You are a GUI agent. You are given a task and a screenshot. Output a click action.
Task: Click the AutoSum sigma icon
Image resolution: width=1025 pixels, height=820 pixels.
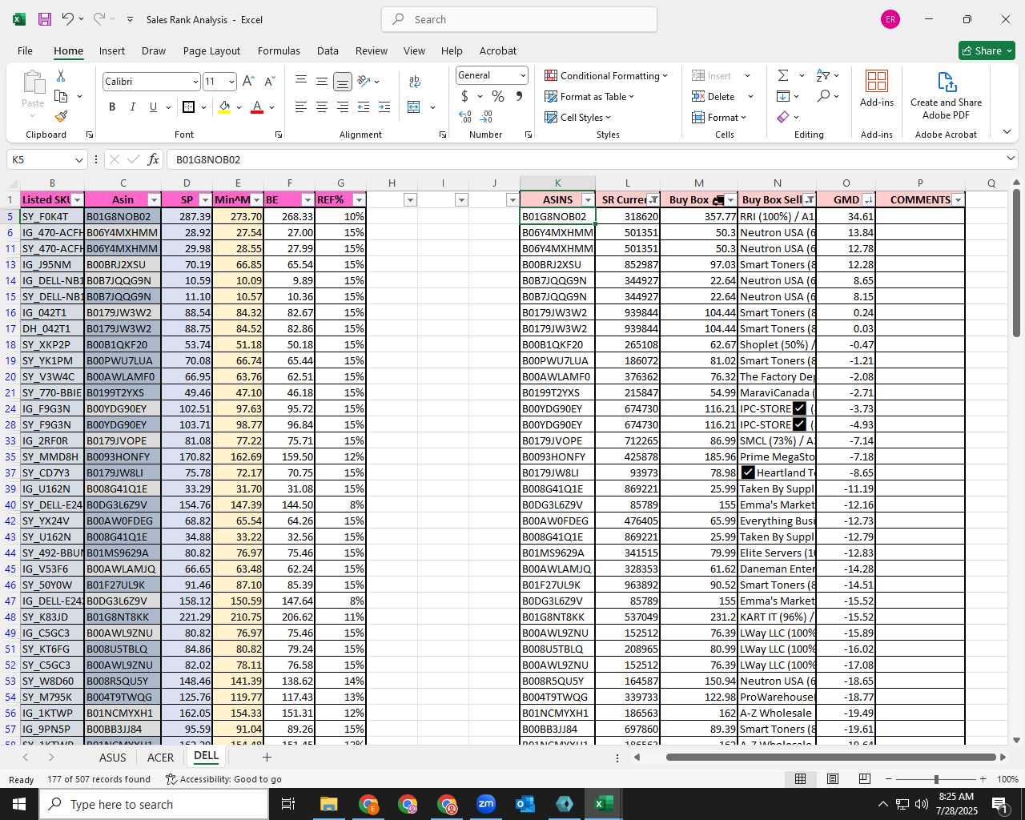pyautogui.click(x=783, y=75)
